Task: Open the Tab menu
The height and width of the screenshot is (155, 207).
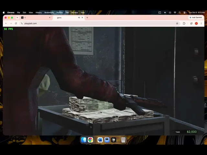Action: click(67, 13)
